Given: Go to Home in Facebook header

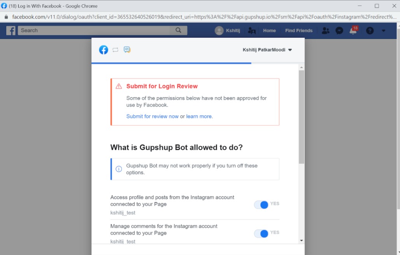Looking at the screenshot, I should [x=269, y=31].
